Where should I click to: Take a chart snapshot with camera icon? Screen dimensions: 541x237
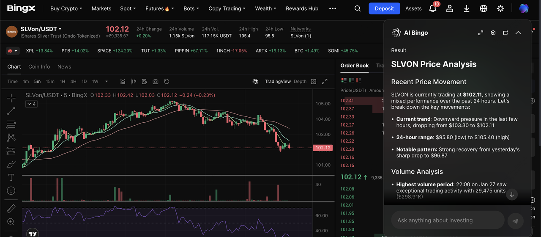point(156,82)
